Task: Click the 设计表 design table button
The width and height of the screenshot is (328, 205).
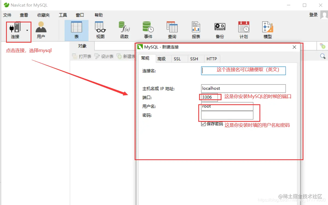Action: click(x=104, y=56)
